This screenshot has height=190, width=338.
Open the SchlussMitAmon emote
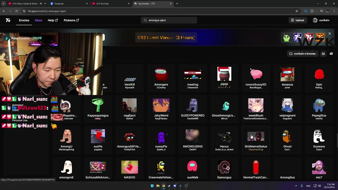[98, 169]
